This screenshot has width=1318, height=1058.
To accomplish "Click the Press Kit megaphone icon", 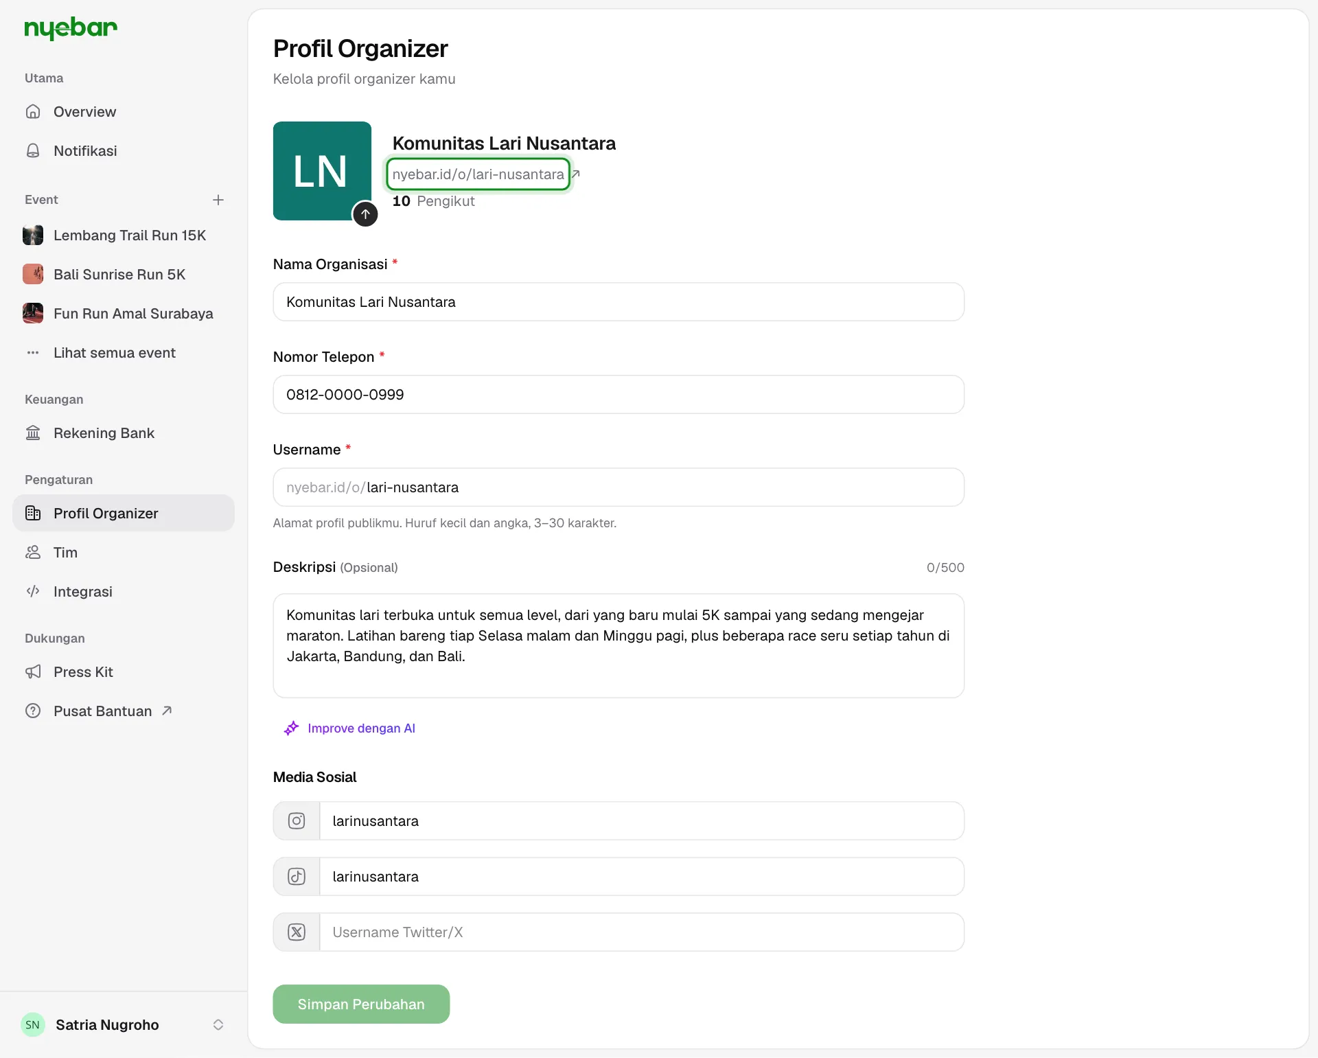I will [33, 672].
